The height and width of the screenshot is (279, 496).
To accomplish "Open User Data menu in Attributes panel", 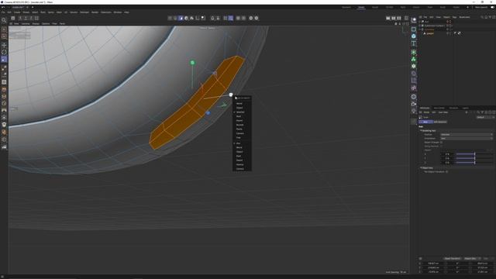I will coord(443,112).
